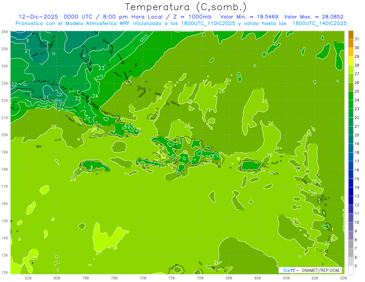This screenshot has height=282, width=365.
Task: Click the "19N" latitude label
Action: coord(4,152)
